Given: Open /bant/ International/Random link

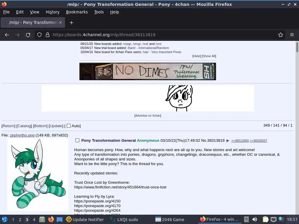Looking at the screenshot, I should [x=148, y=48].
